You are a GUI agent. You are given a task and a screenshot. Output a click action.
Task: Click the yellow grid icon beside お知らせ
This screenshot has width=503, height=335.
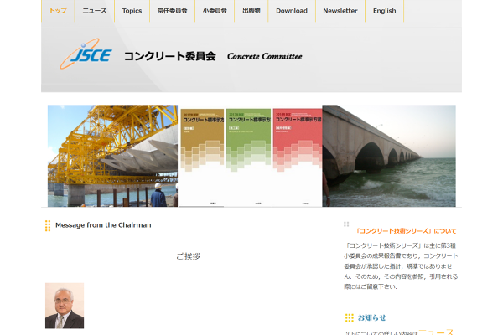[350, 317]
